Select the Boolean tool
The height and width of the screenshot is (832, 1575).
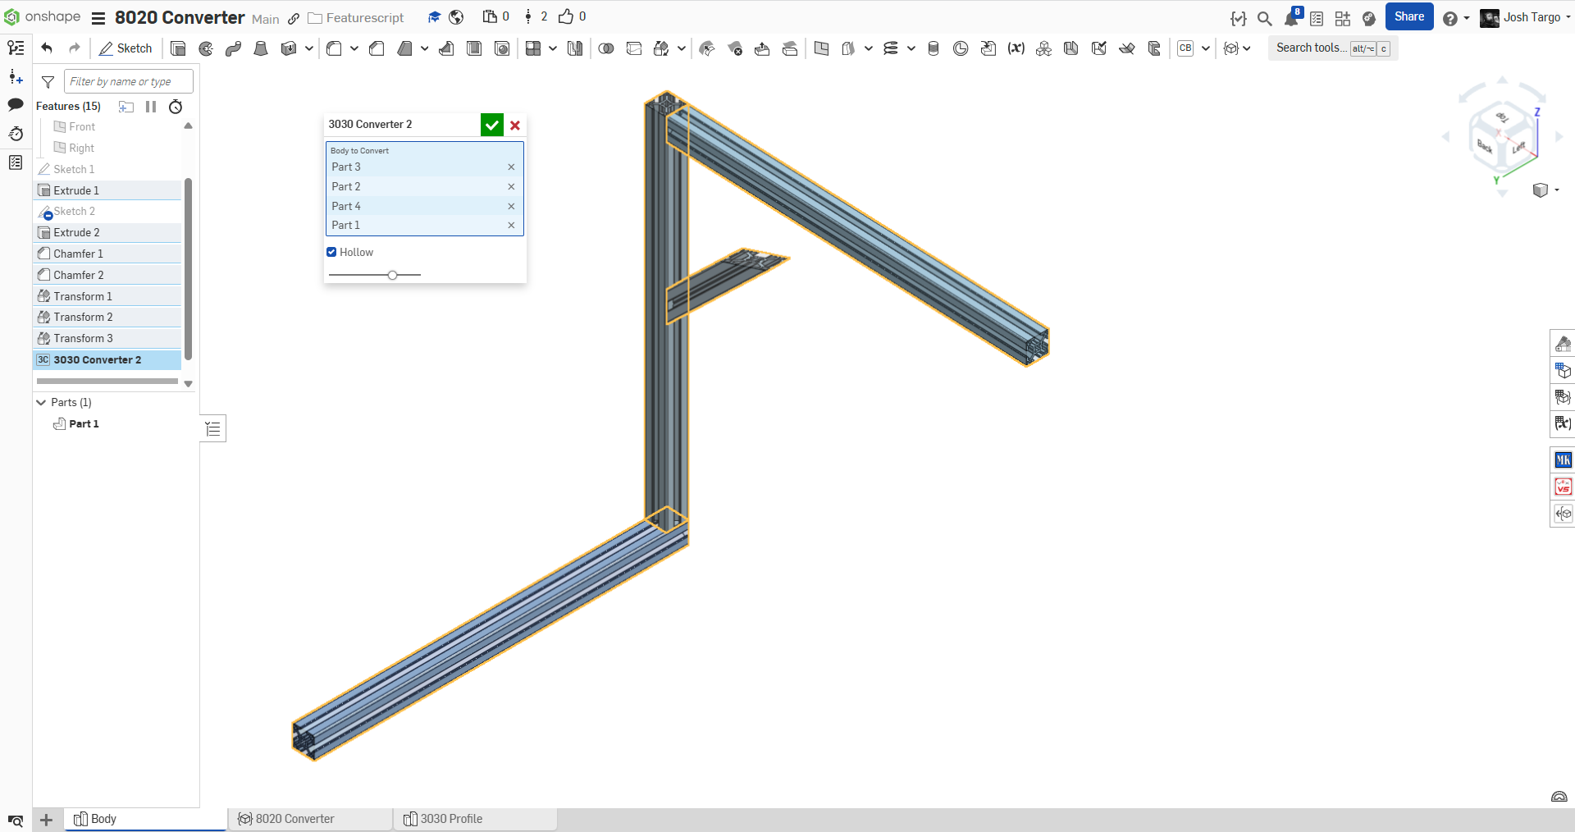606,48
